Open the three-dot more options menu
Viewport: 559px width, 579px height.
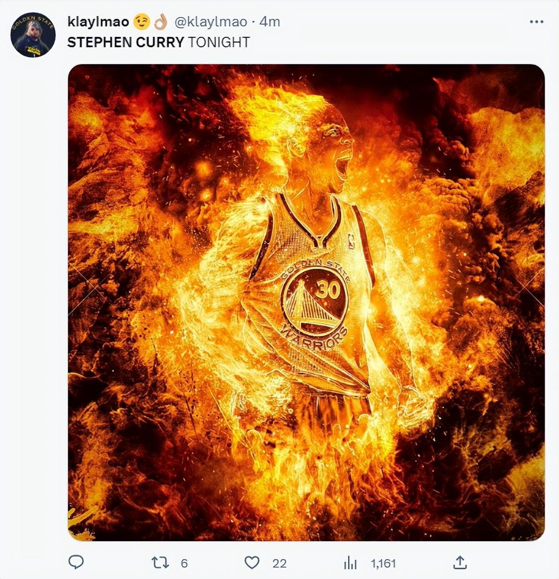click(536, 22)
